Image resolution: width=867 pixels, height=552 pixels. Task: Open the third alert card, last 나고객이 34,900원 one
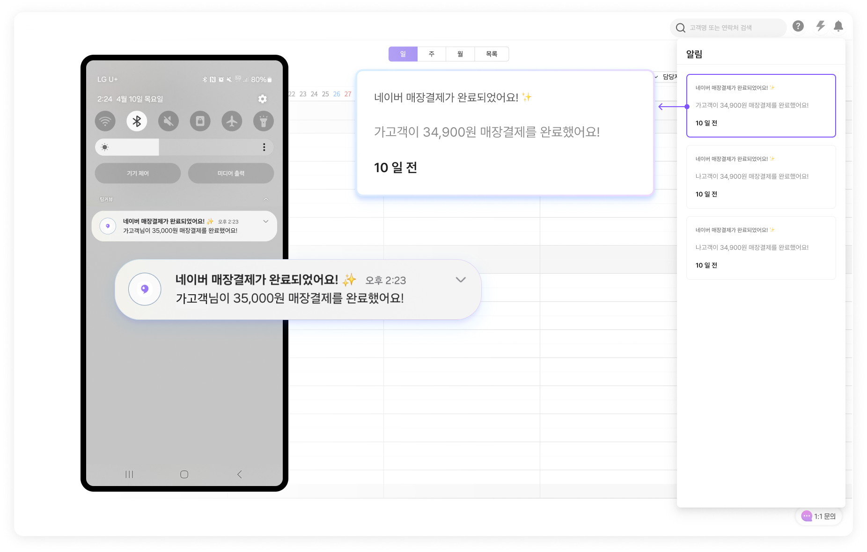[761, 248]
